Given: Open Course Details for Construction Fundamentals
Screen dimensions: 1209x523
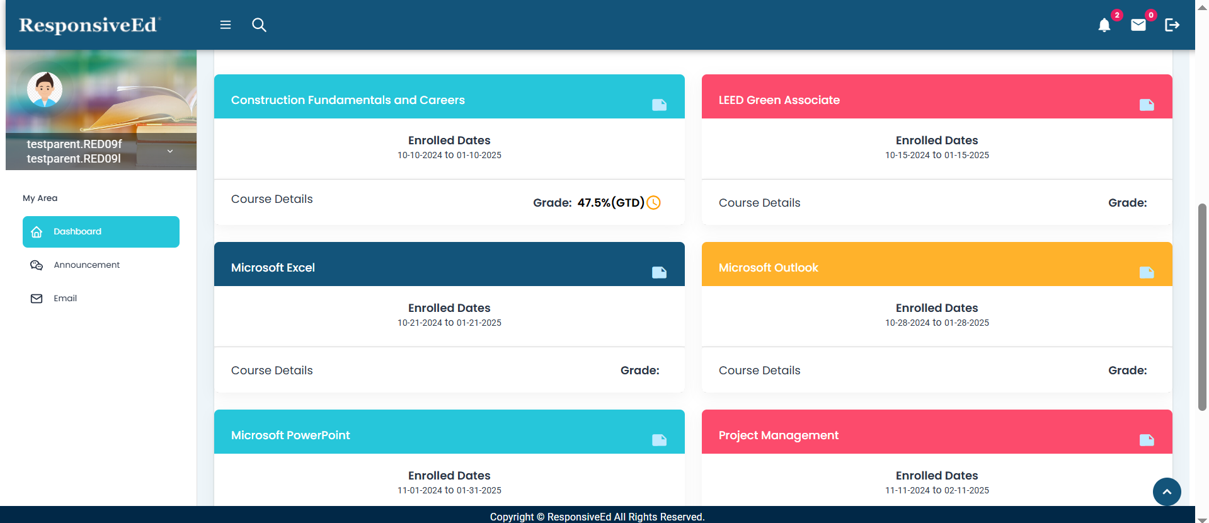Looking at the screenshot, I should tap(272, 199).
